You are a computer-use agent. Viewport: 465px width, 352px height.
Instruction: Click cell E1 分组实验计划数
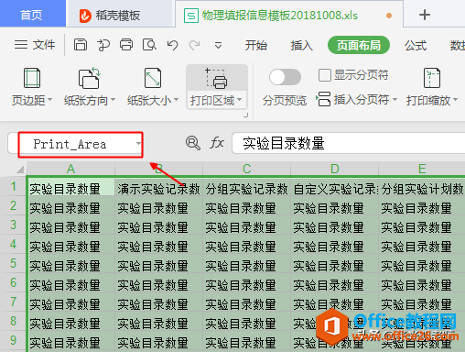[x=422, y=187]
